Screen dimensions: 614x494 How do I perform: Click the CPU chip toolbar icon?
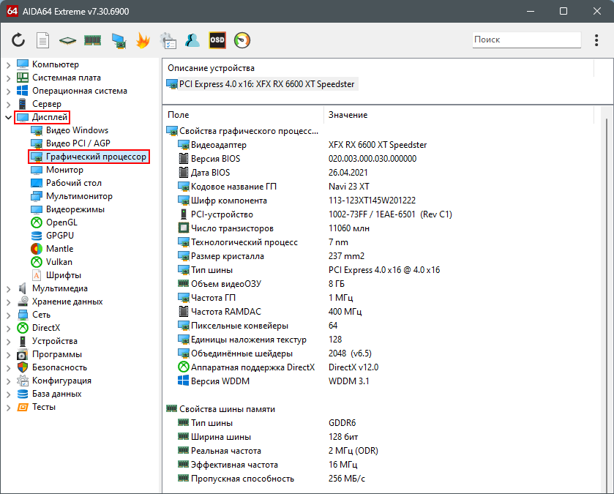click(68, 40)
